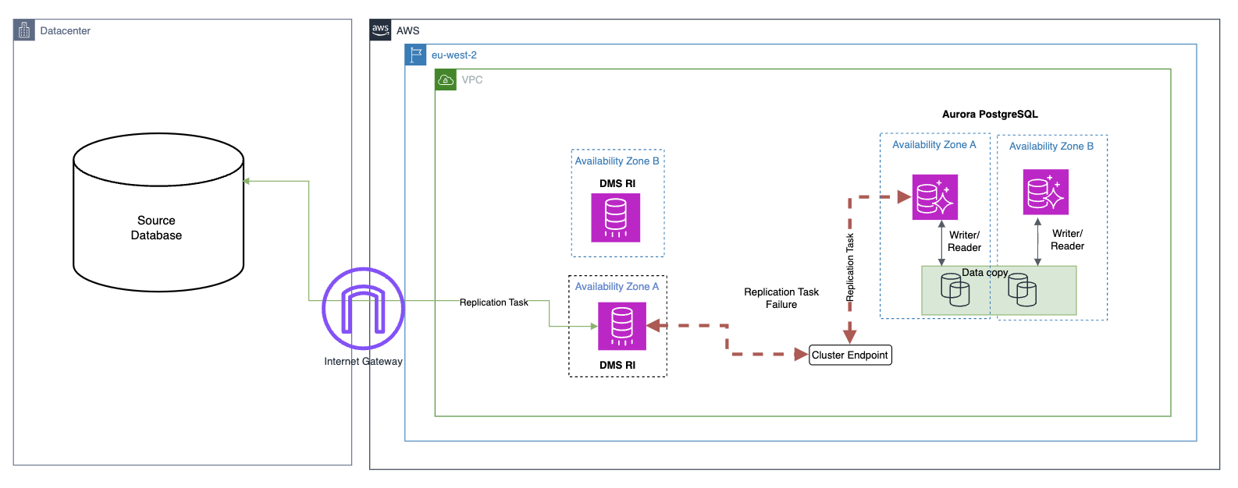Select the Source Database cylinder shape

[x=158, y=212]
